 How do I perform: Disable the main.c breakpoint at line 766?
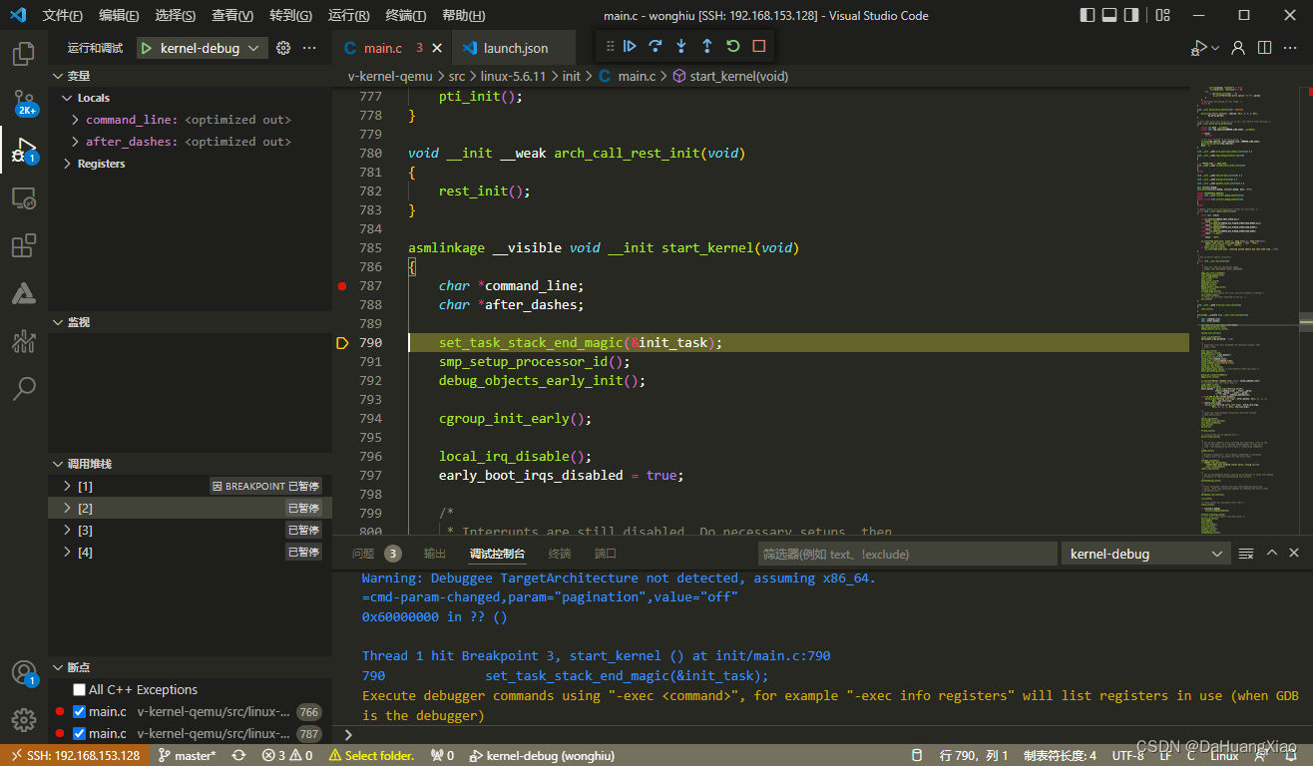coord(80,711)
